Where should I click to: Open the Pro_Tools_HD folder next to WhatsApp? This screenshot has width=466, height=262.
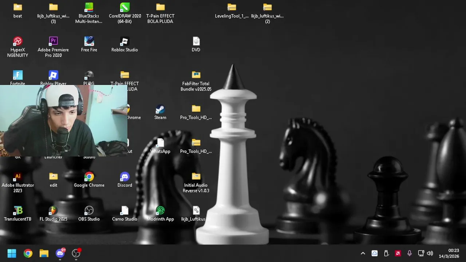[x=196, y=146]
